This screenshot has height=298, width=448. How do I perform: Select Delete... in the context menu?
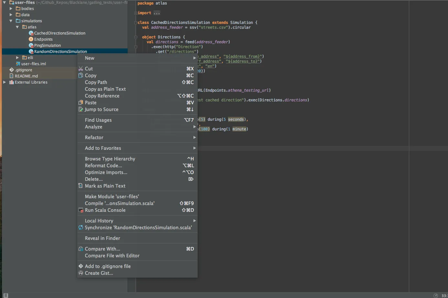(x=137, y=179)
